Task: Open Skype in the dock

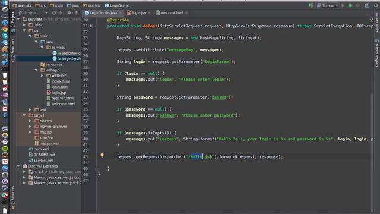Action: (x=5, y=36)
